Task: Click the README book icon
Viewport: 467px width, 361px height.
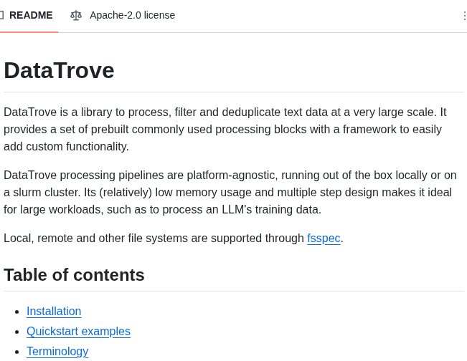Action: pos(1,15)
